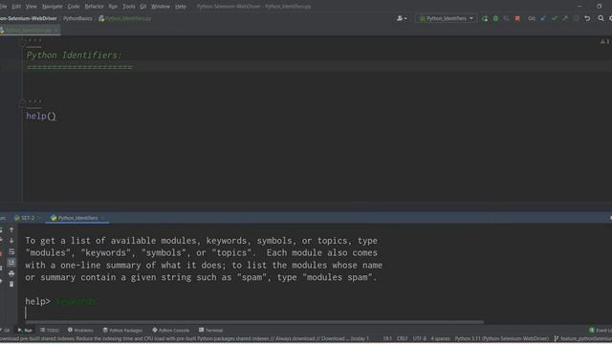Click the warnings indicator in editor corner
612x344 pixels.
click(x=605, y=41)
